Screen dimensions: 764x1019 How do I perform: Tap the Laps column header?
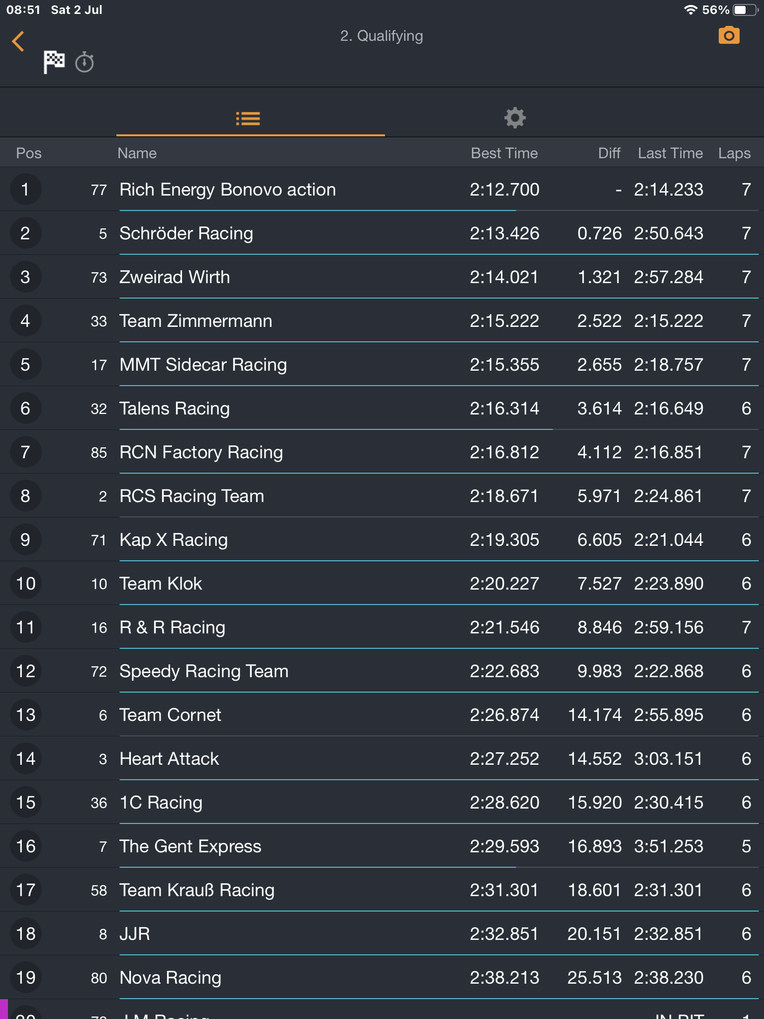pyautogui.click(x=734, y=153)
